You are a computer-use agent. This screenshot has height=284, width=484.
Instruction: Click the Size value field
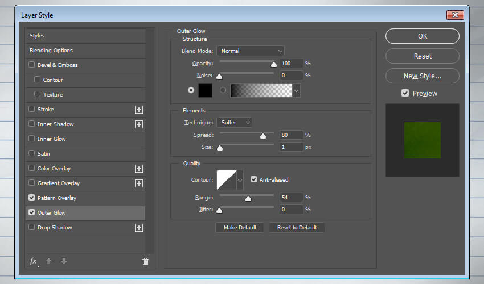click(x=291, y=147)
